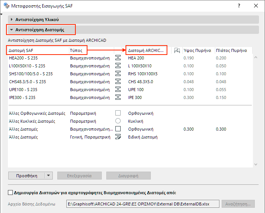Enable Δημιουργία Διατομών για αχαρτογράφητες checkbox
265x213 pixels.
10,193
